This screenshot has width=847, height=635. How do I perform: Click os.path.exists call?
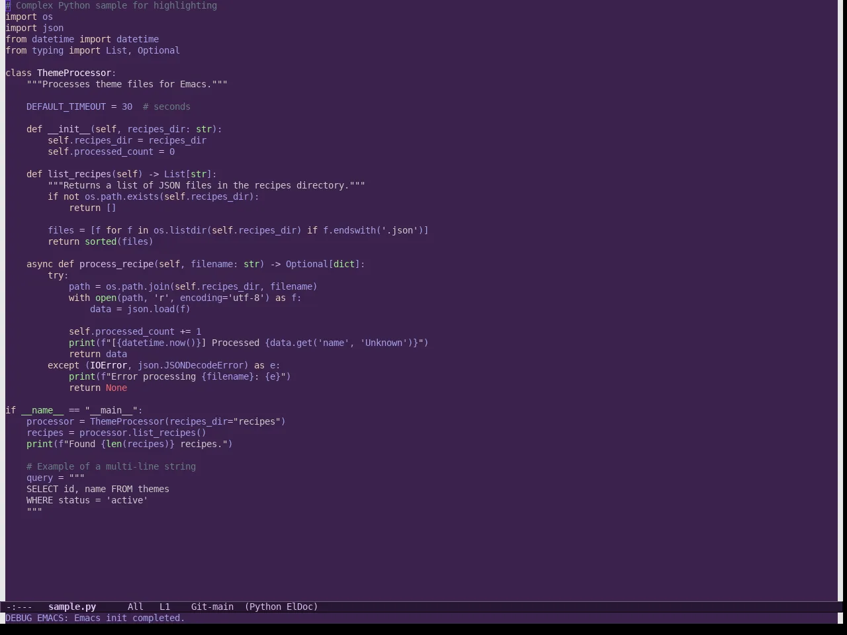[x=122, y=196]
